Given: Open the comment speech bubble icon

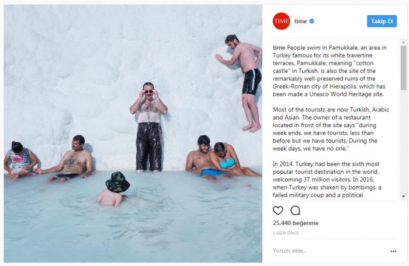Looking at the screenshot, I should tap(295, 211).
